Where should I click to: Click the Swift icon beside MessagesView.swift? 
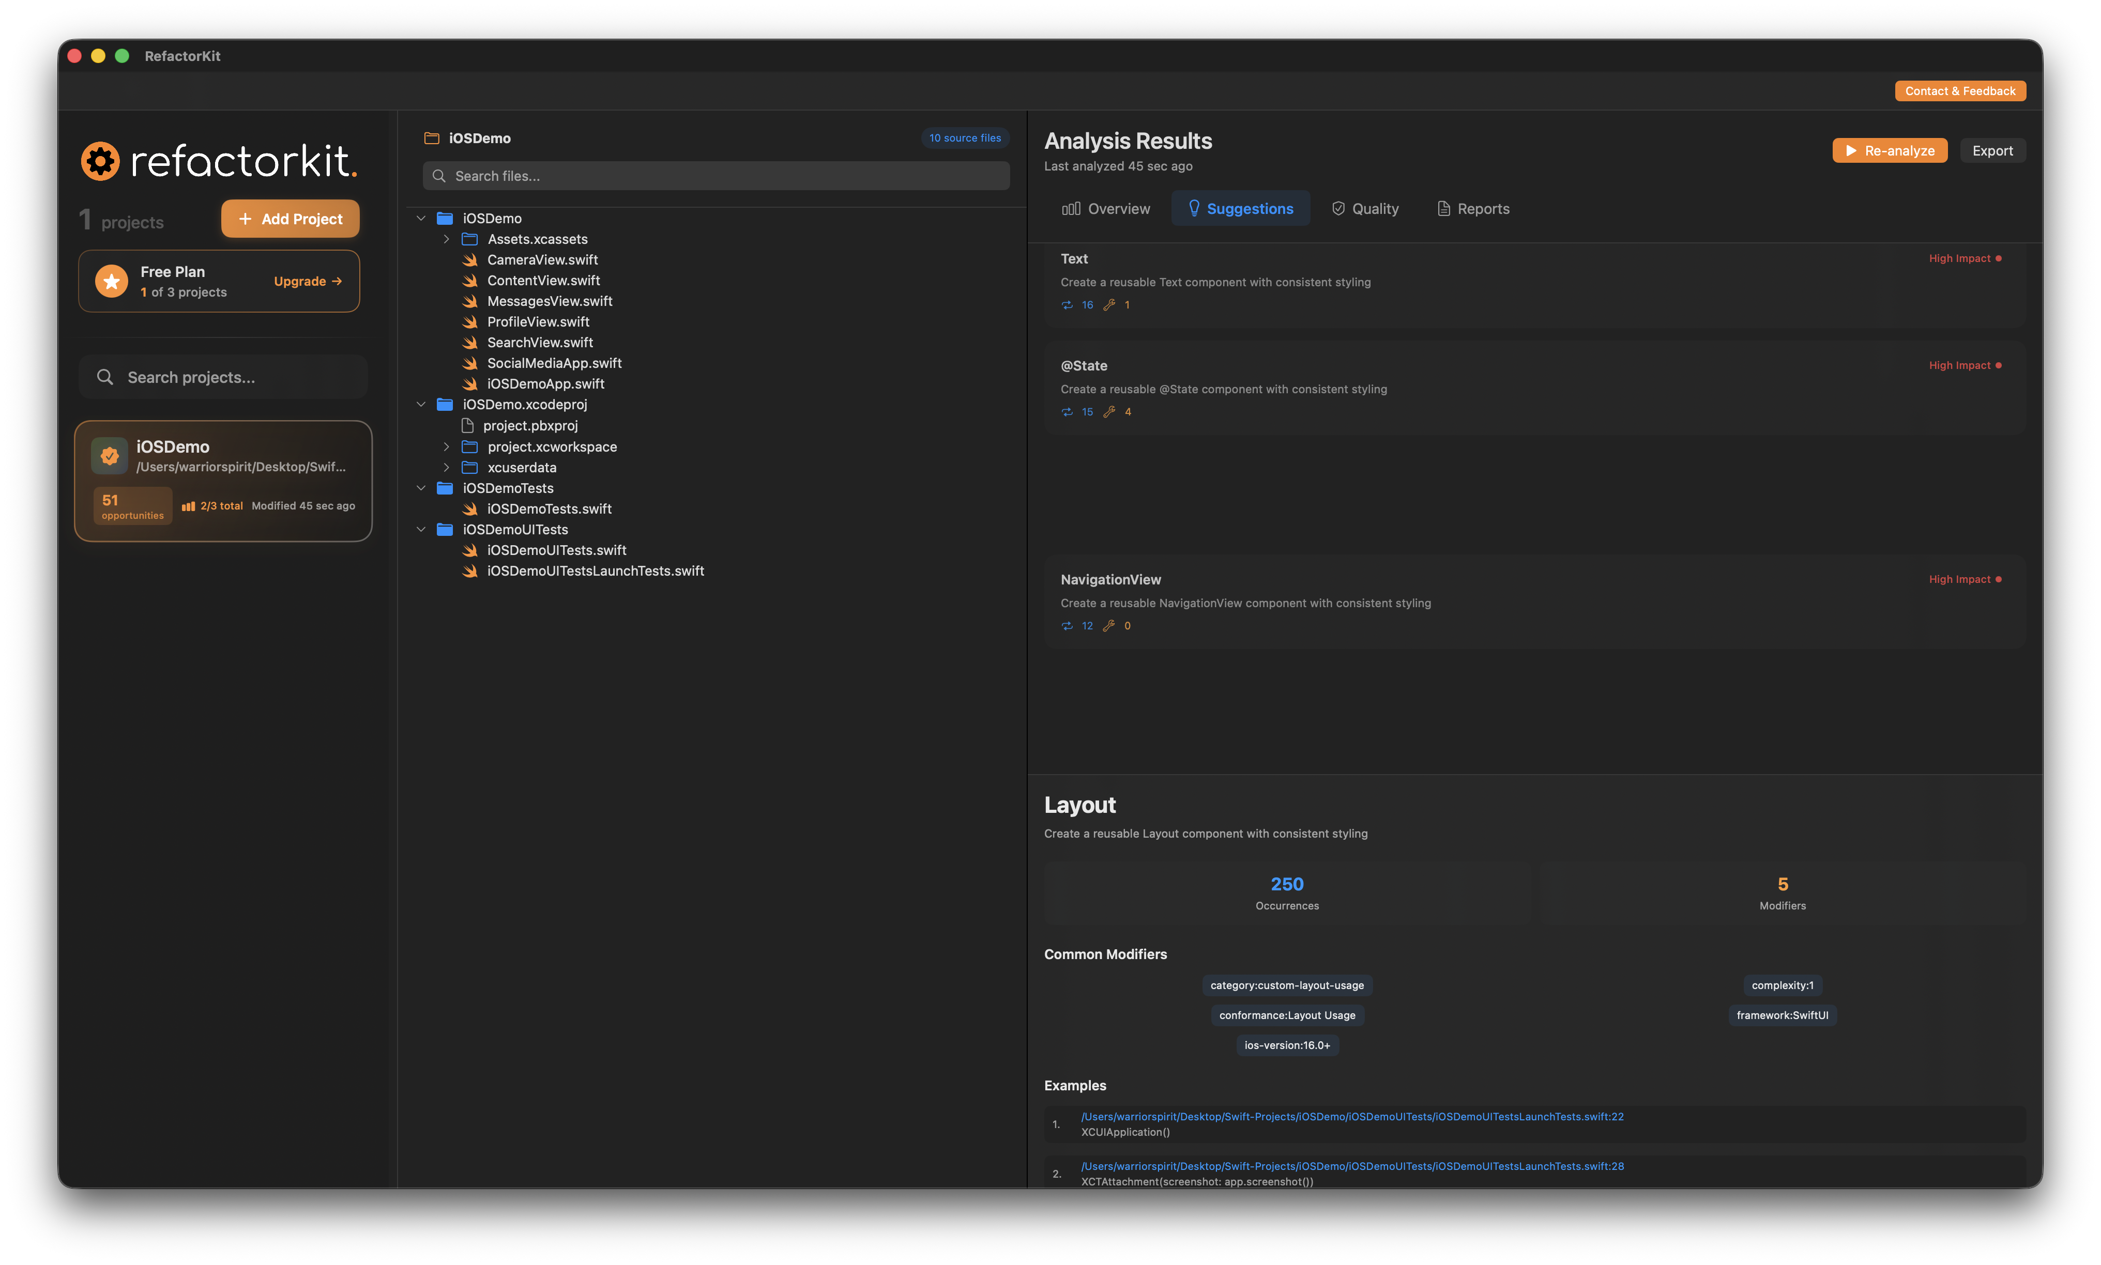coord(470,301)
